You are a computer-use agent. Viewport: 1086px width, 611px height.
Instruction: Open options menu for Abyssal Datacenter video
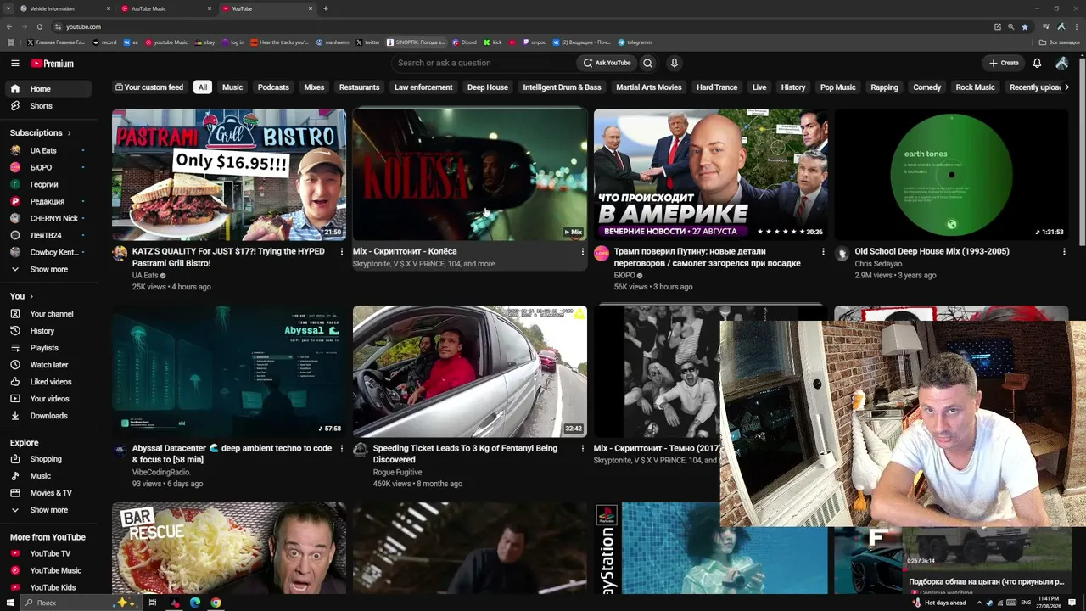(x=342, y=449)
